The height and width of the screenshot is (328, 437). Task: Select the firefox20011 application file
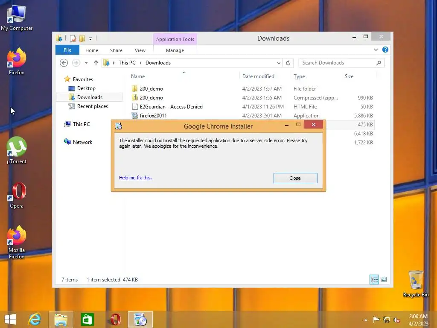(x=252, y=115)
